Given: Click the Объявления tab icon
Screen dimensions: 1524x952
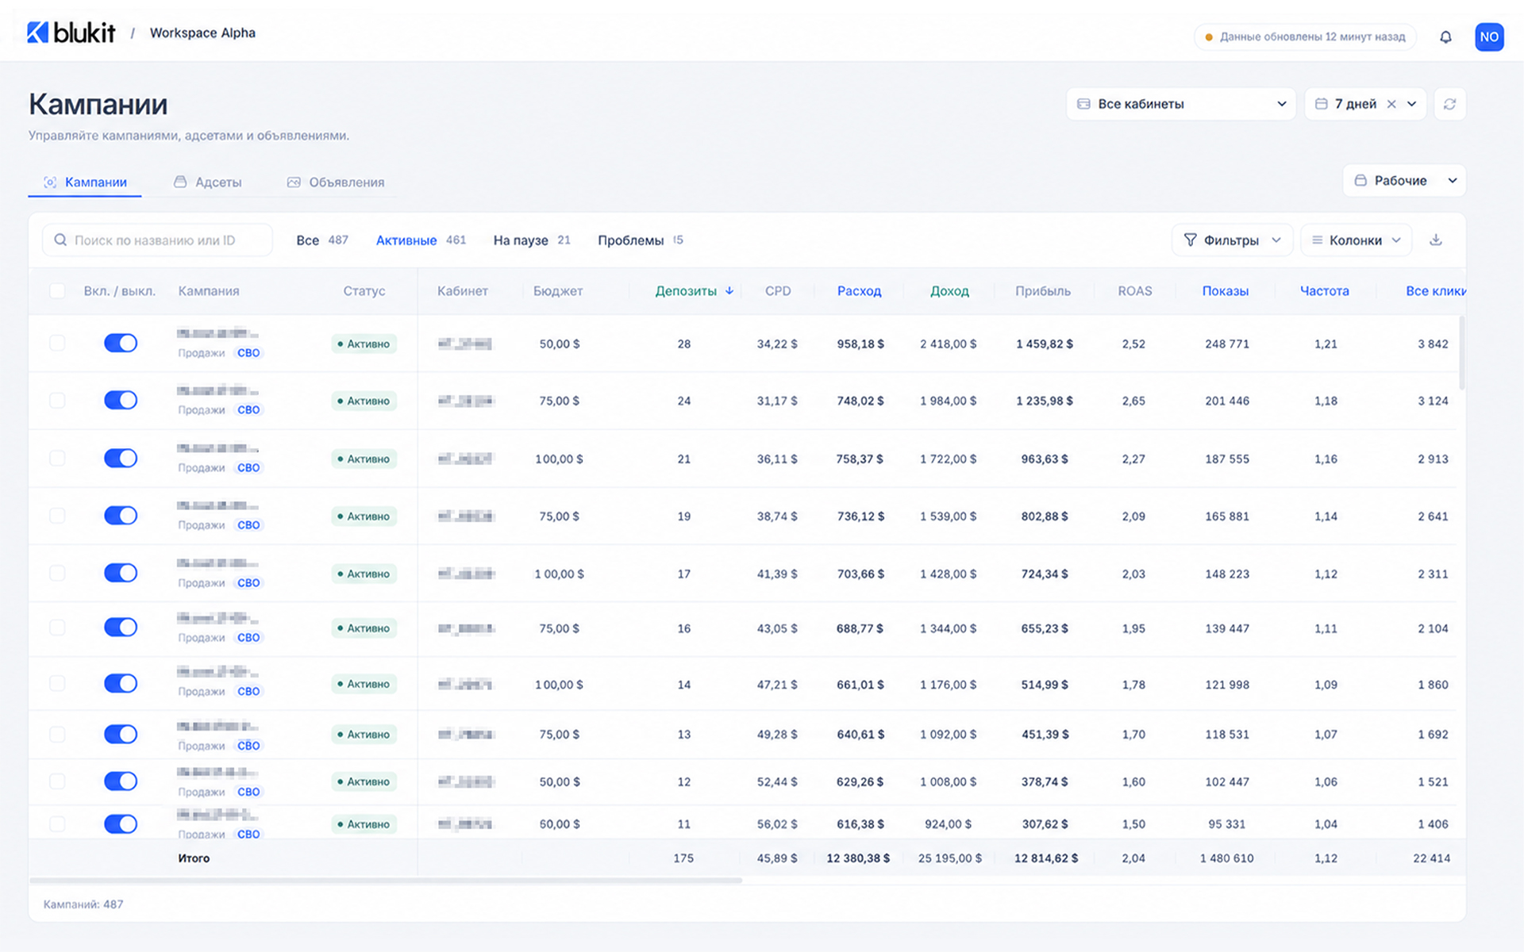Looking at the screenshot, I should pyautogui.click(x=294, y=182).
